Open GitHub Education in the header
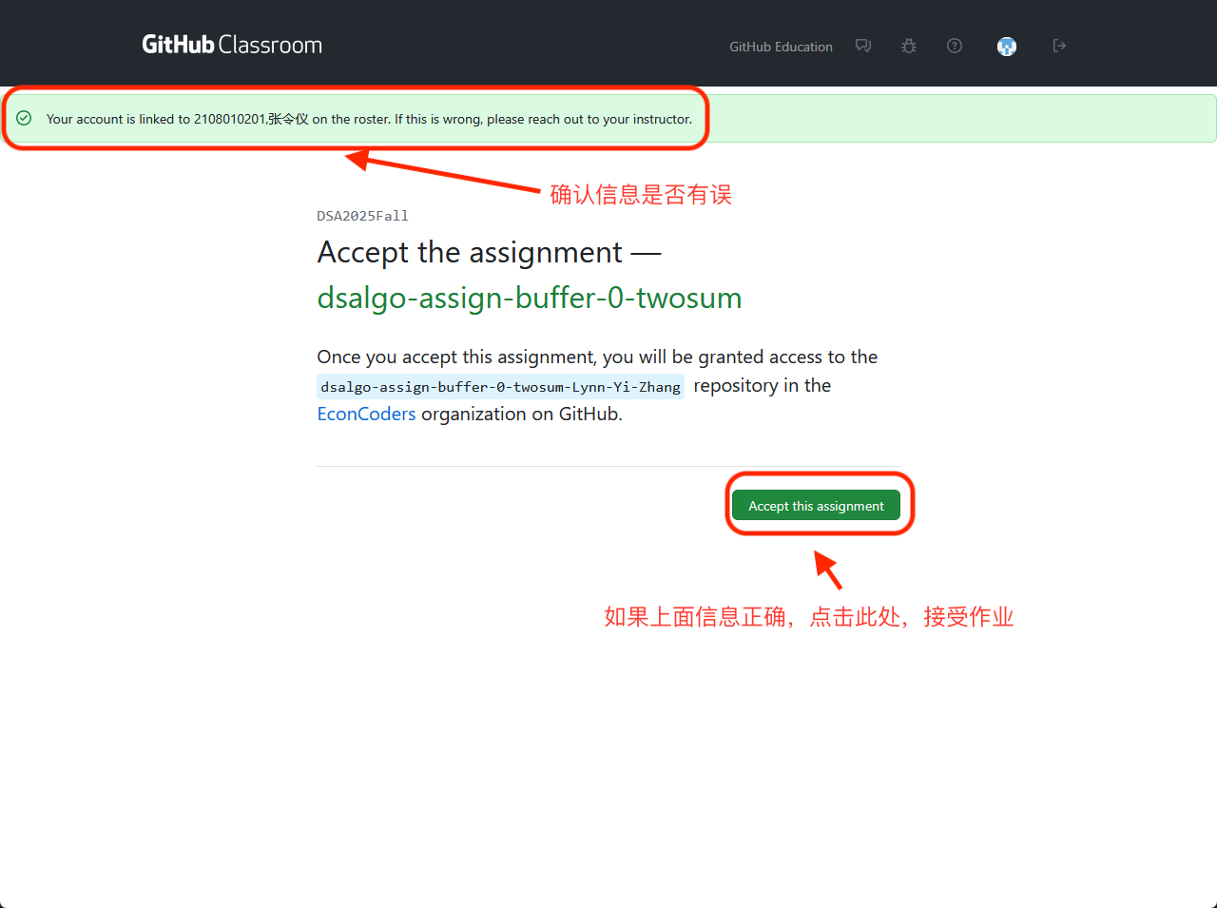 (781, 47)
